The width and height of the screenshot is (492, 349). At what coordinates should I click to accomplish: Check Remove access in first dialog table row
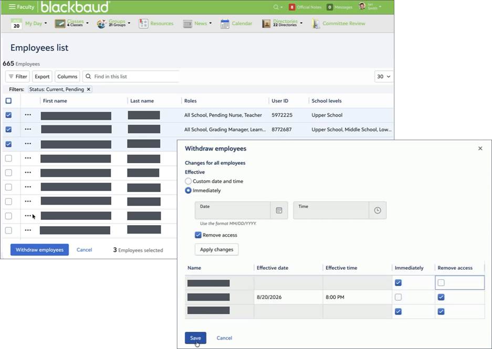[x=441, y=282]
